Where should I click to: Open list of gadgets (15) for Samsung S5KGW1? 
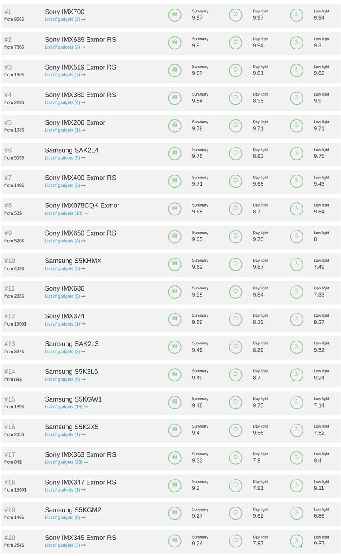pos(66,407)
